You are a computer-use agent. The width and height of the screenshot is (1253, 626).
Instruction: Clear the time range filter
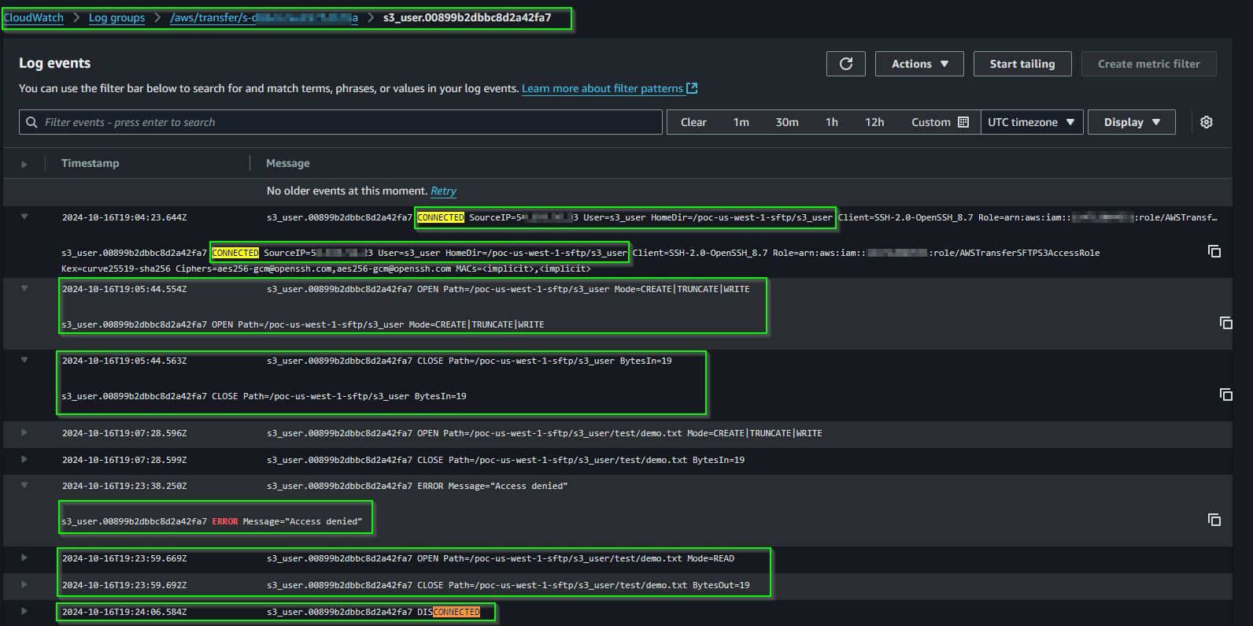(693, 122)
